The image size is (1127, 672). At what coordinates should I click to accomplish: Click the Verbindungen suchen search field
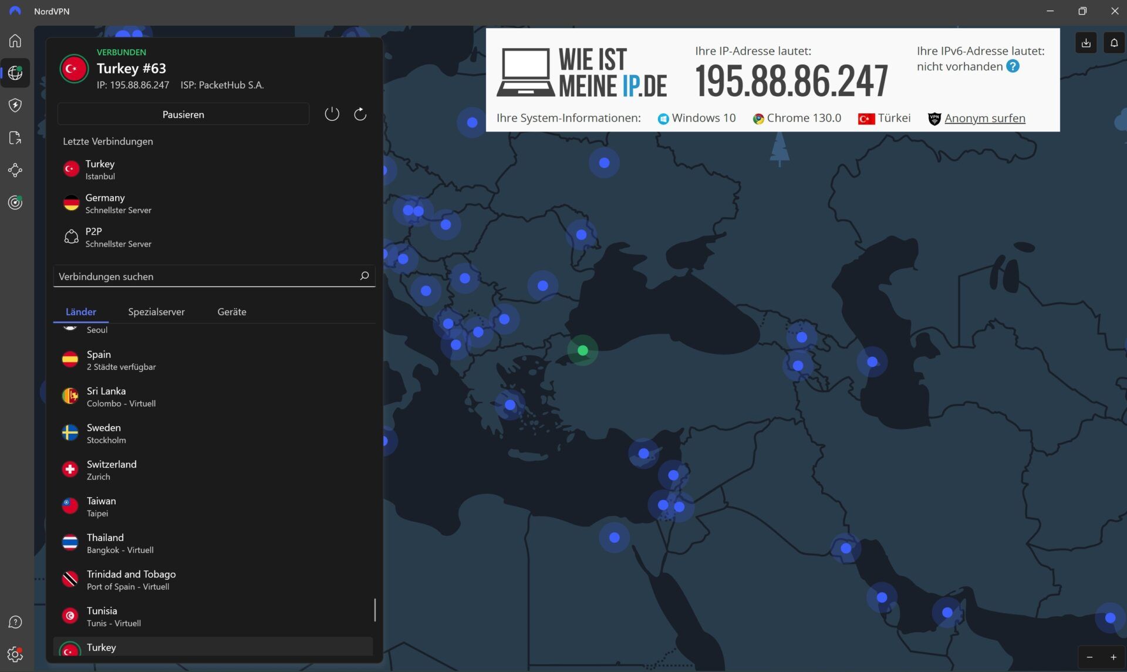click(214, 276)
